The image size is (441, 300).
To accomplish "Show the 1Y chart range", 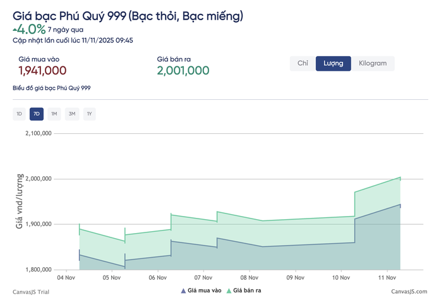I will 90,114.
